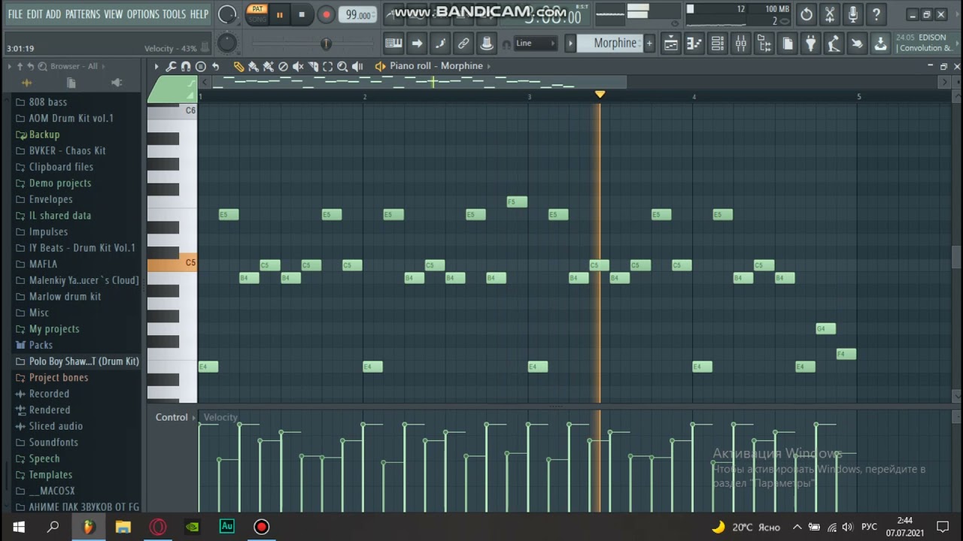Click Piano roll - Morphine title
Image resolution: width=963 pixels, height=541 pixels.
(x=436, y=66)
